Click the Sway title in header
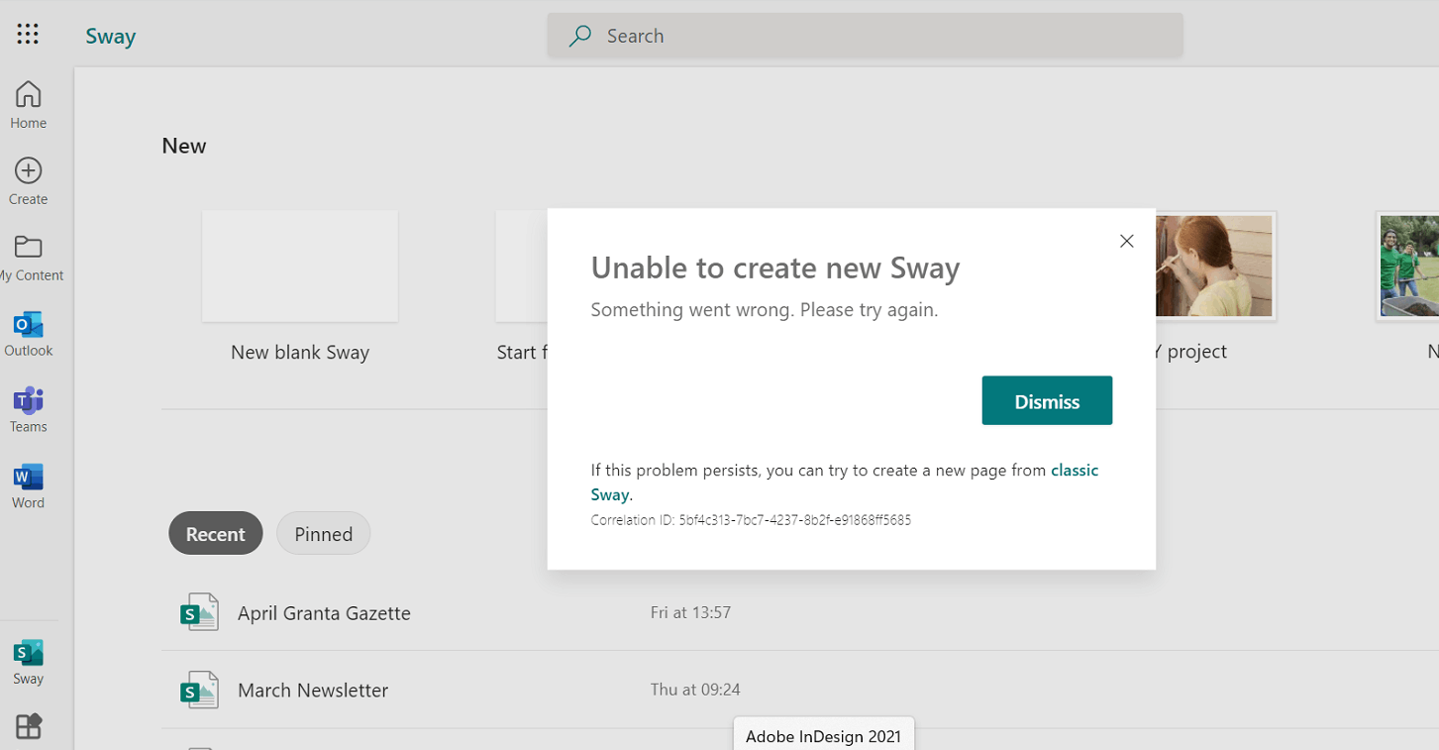1439x750 pixels. tap(110, 37)
